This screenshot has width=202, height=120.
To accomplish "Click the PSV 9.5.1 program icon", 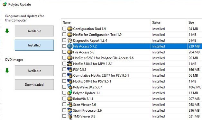I will 70,70.
